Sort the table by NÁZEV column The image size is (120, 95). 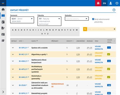pos(34,41)
